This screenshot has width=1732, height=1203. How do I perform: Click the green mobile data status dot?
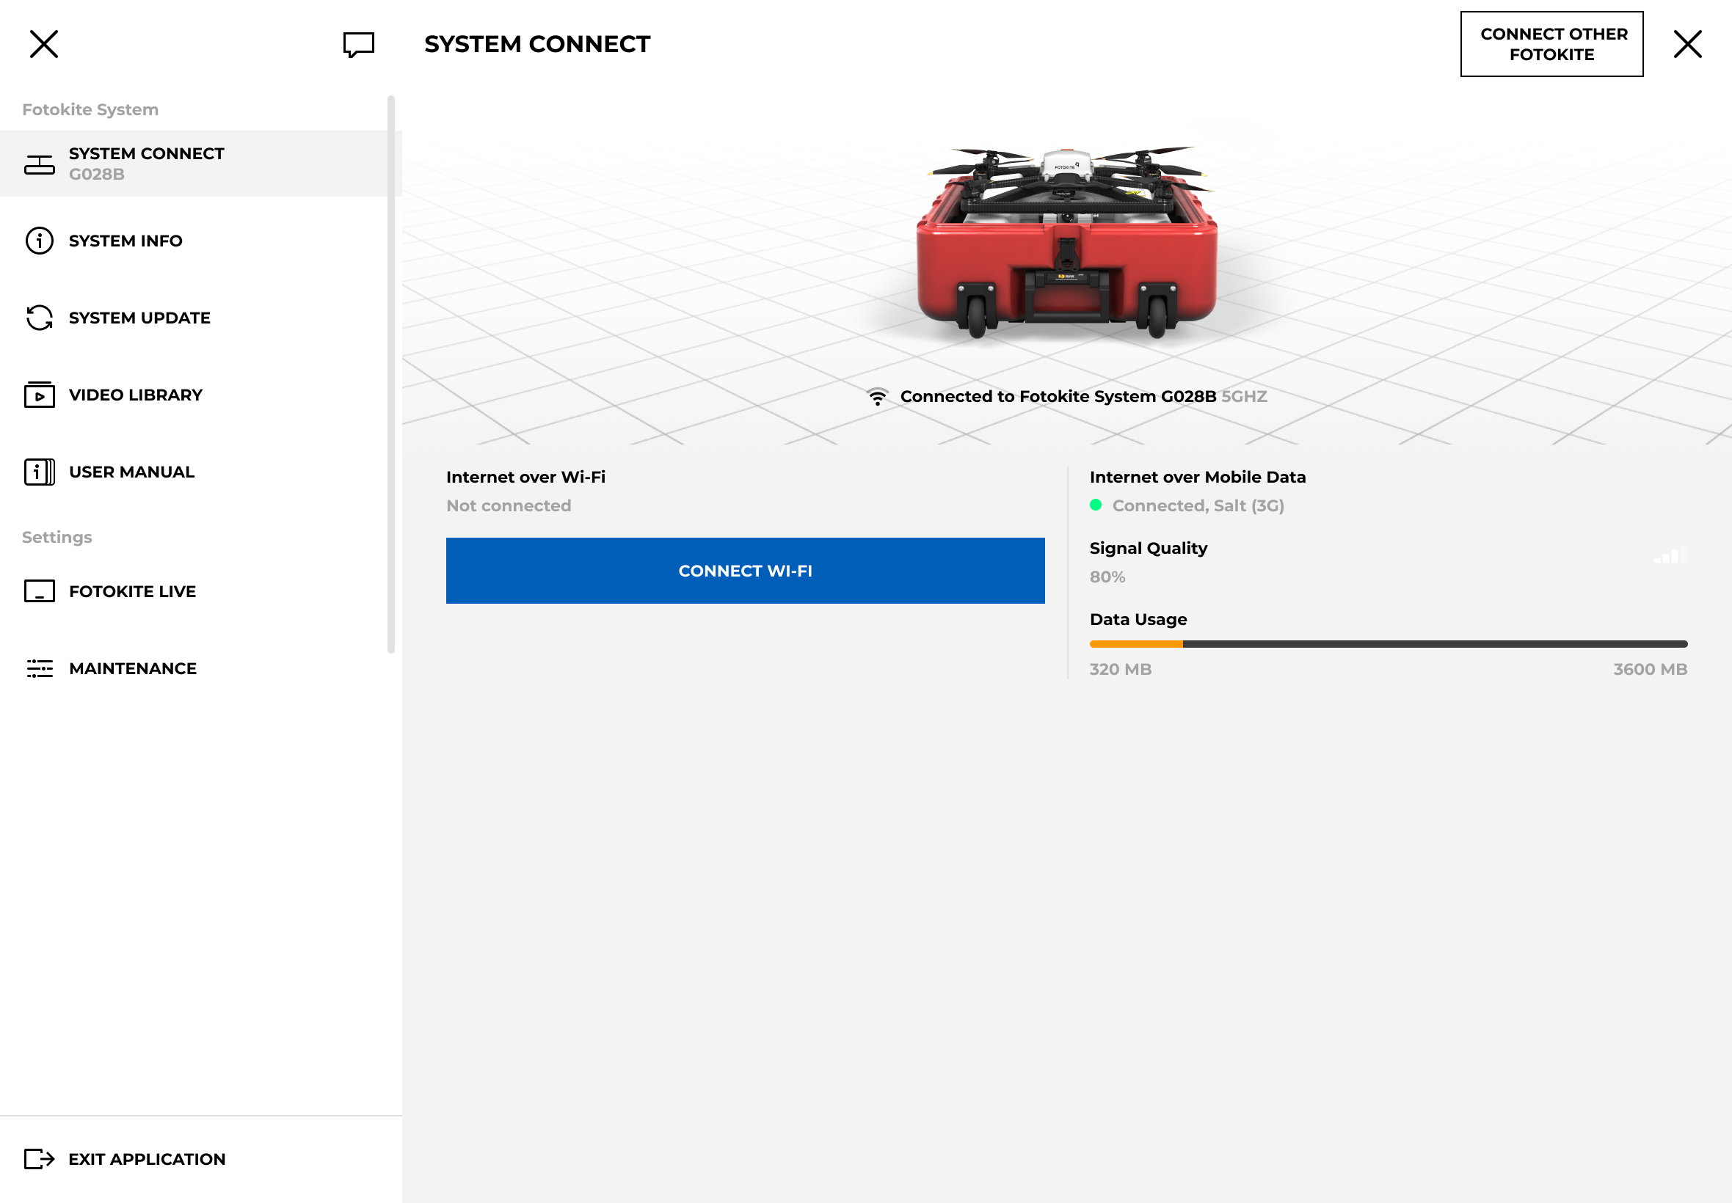click(x=1096, y=505)
